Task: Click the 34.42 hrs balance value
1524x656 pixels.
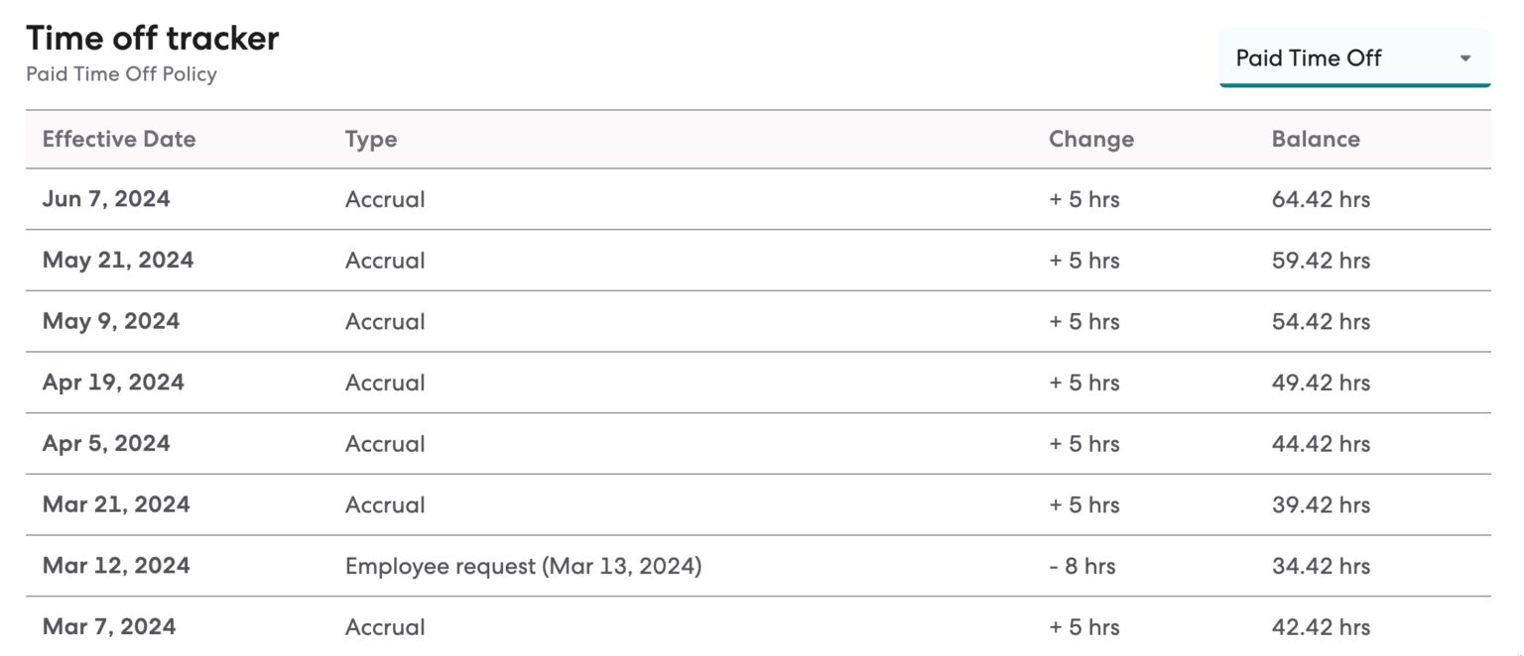Action: click(x=1321, y=567)
